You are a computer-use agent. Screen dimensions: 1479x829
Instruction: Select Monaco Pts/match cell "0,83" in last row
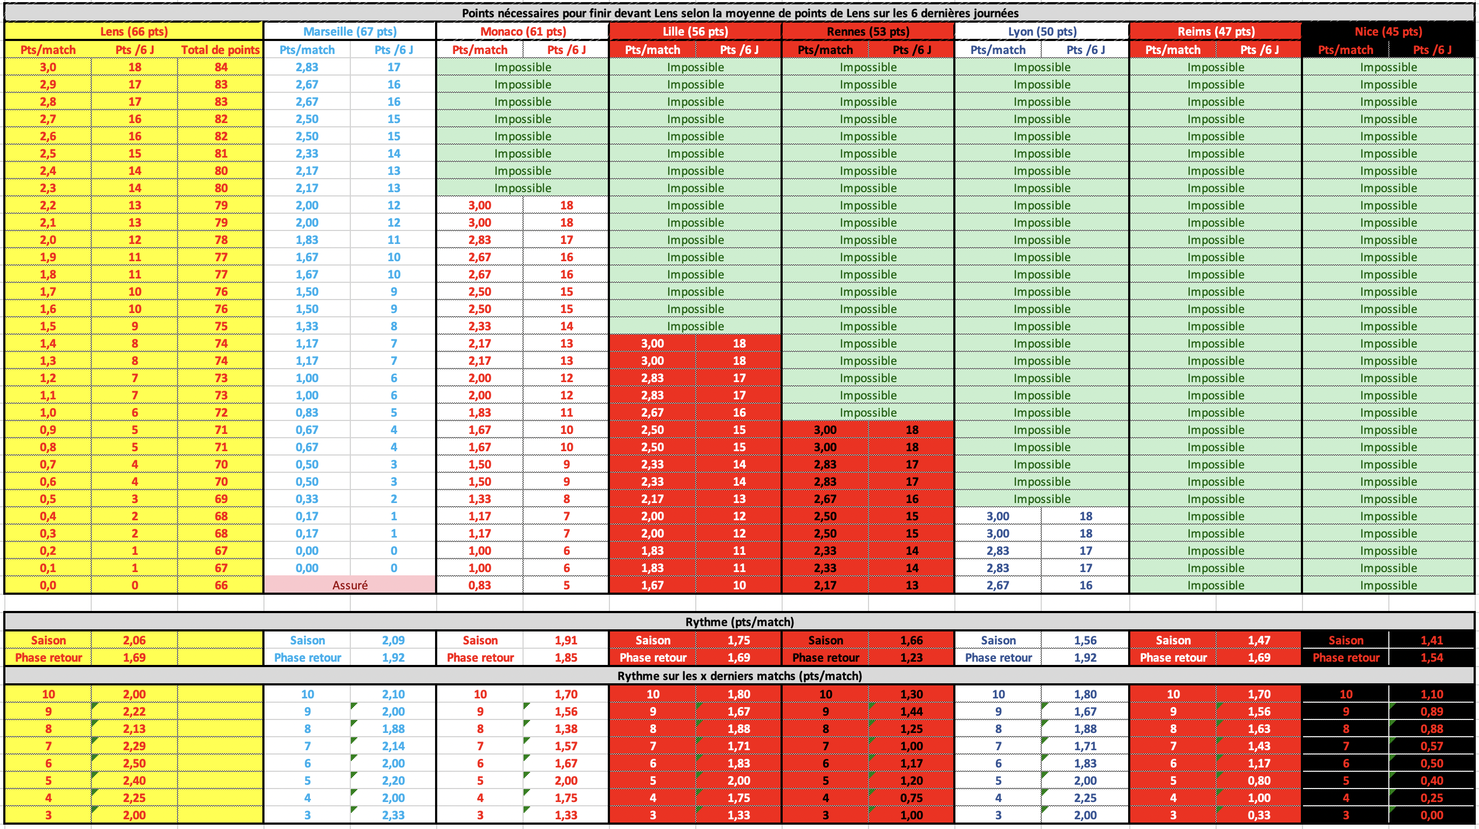click(x=479, y=585)
